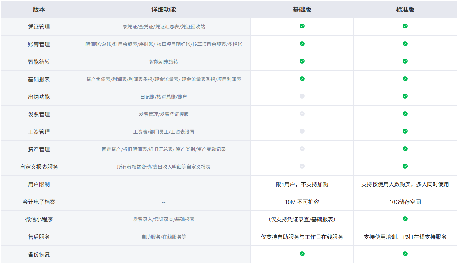Click the 基础版 gray unavailable icon for 工资管理
Viewport: 458px width, 264px height.
point(302,131)
